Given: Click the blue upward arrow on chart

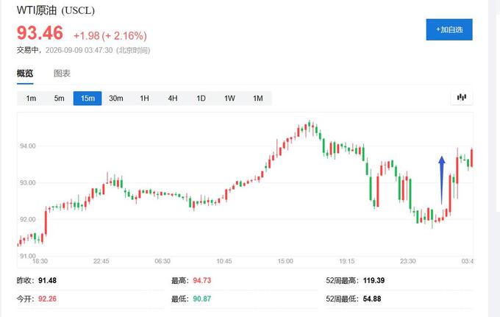Looking at the screenshot, I should point(442,180).
